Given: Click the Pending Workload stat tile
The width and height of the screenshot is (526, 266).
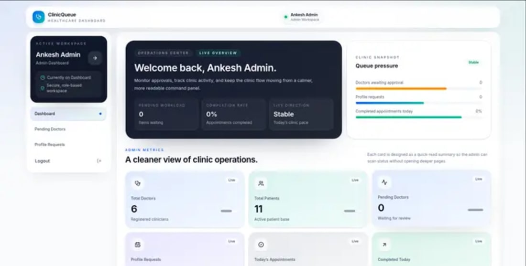Looking at the screenshot, I should click(166, 114).
